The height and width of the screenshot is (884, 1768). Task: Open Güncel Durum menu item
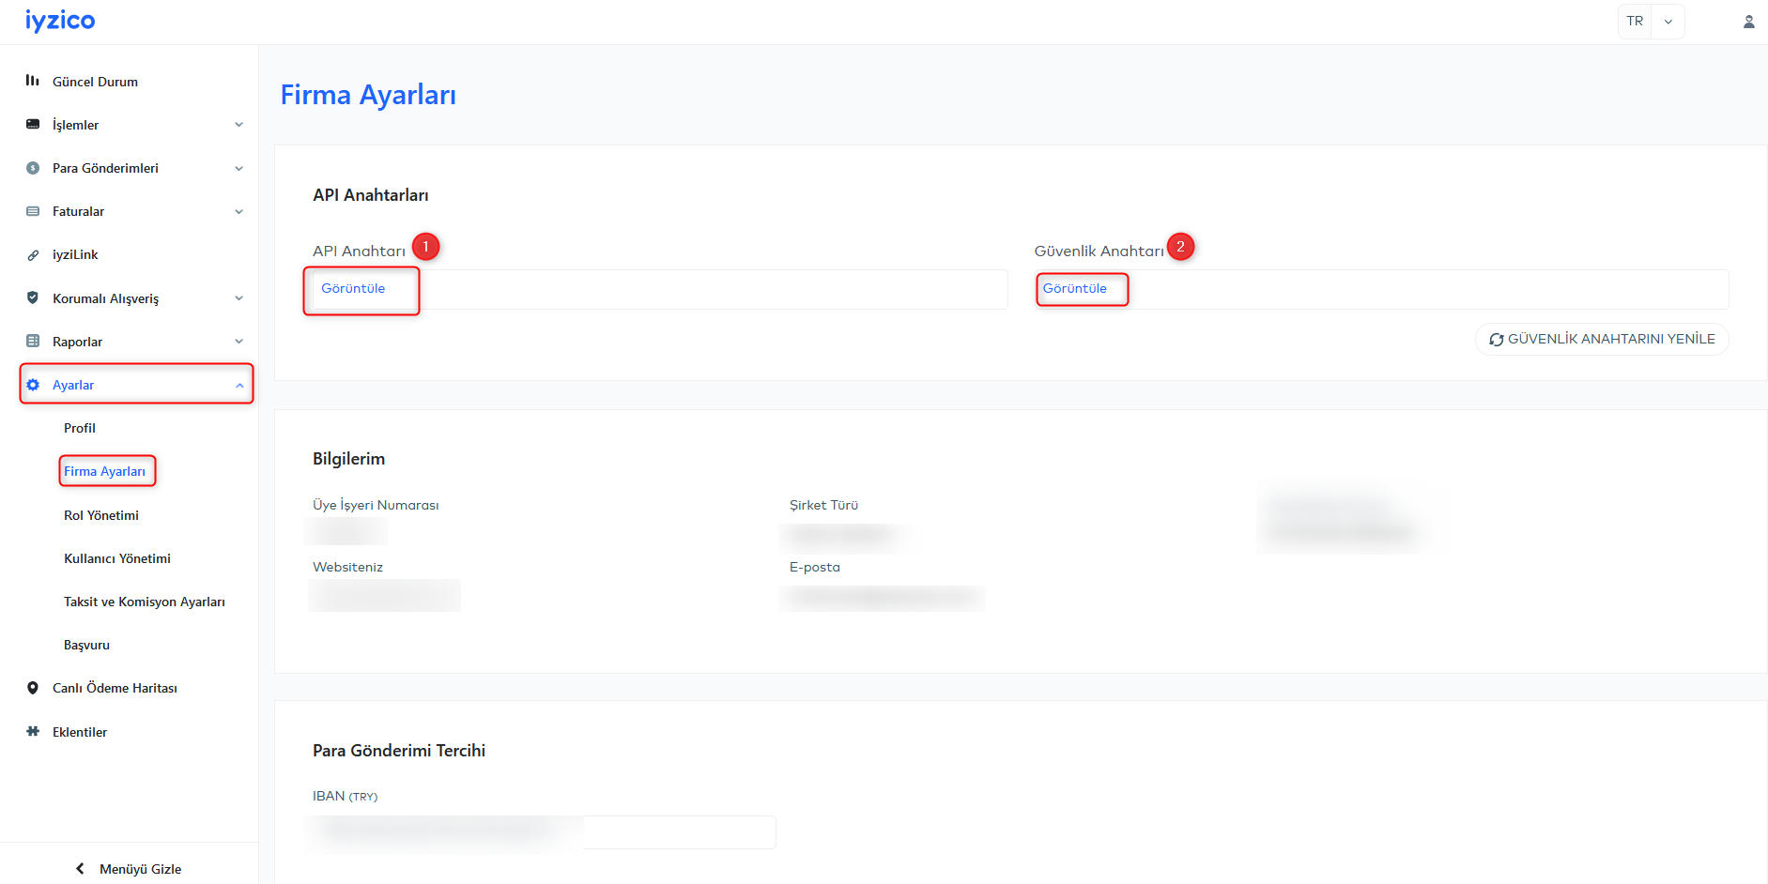pyautogui.click(x=95, y=82)
